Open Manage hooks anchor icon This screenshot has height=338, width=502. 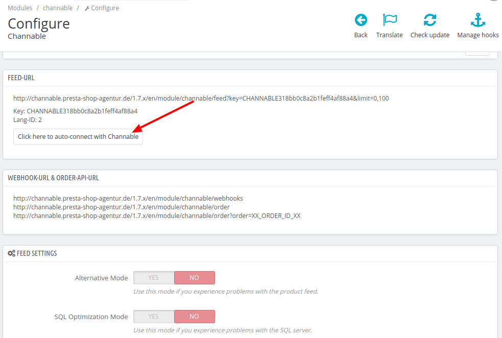point(478,20)
